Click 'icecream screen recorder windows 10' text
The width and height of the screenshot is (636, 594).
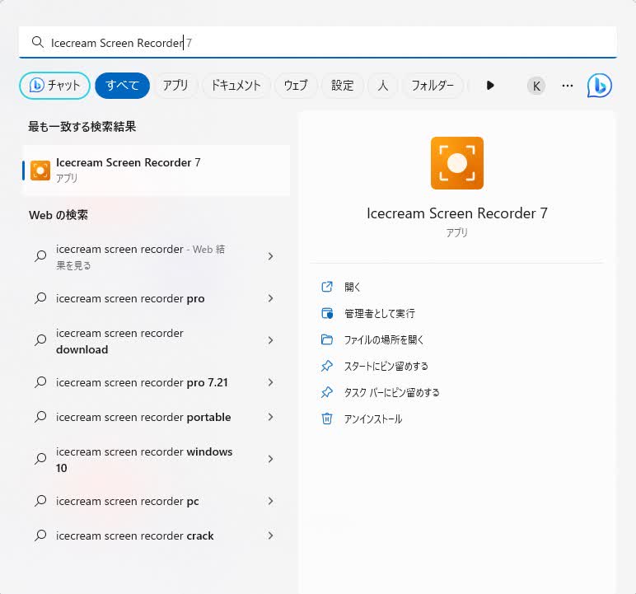pos(144,460)
